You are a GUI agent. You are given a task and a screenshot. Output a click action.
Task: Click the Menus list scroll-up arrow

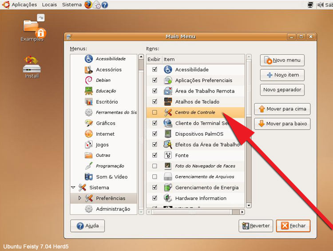(x=141, y=57)
